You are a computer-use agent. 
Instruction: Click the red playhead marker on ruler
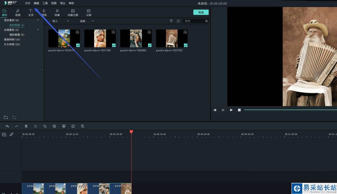(131, 132)
